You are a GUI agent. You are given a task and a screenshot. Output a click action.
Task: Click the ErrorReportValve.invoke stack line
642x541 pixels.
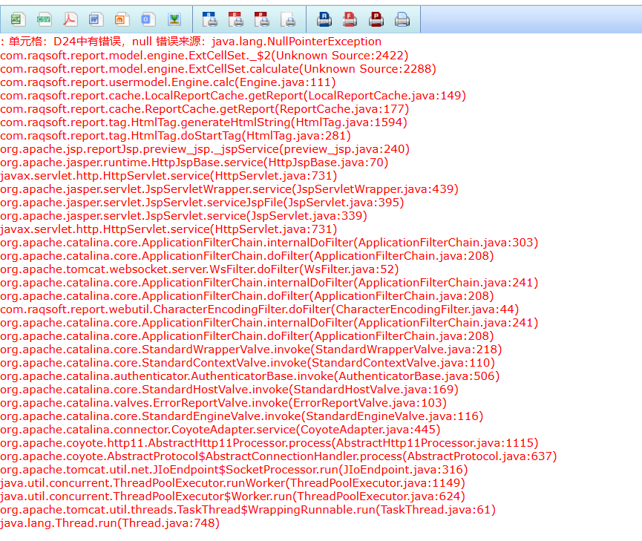click(223, 403)
